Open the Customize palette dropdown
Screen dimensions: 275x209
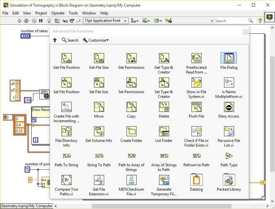(x=96, y=40)
